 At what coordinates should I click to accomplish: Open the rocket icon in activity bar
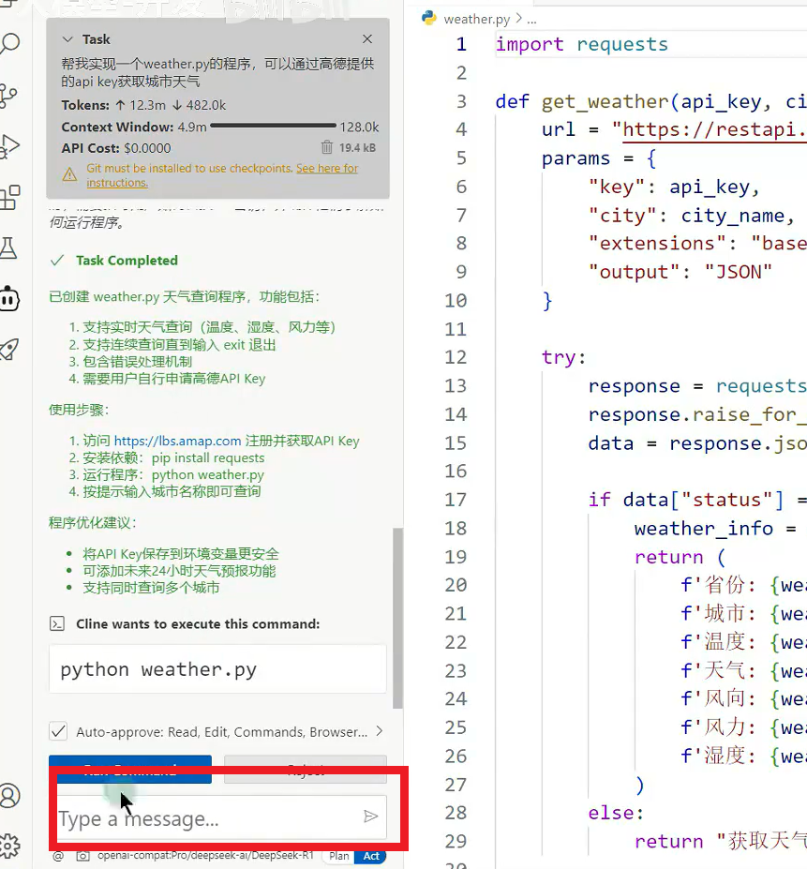(x=9, y=349)
